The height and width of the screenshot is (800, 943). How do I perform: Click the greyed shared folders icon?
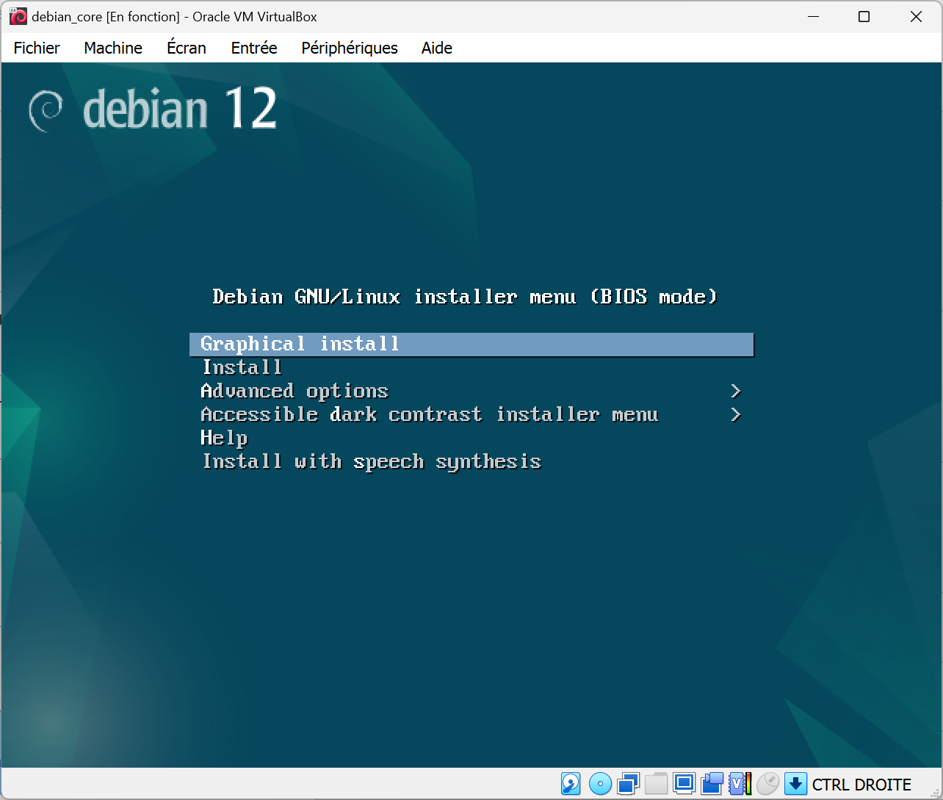click(x=656, y=784)
